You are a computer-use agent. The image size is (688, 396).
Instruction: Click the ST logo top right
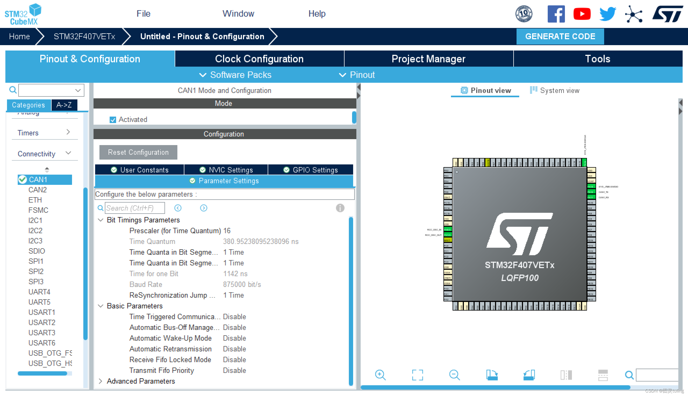(x=667, y=14)
